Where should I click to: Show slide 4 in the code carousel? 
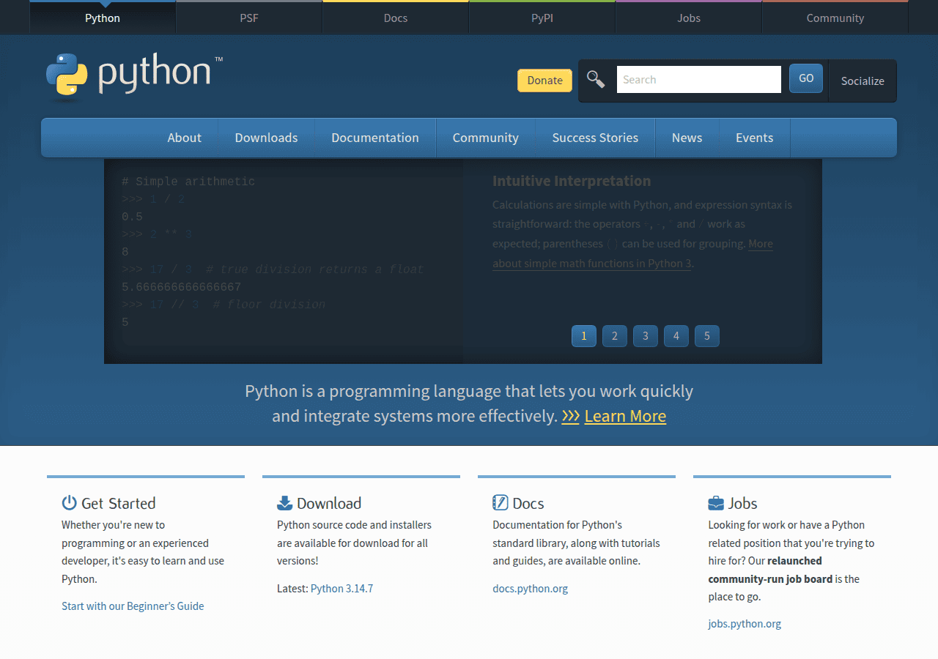click(x=676, y=336)
